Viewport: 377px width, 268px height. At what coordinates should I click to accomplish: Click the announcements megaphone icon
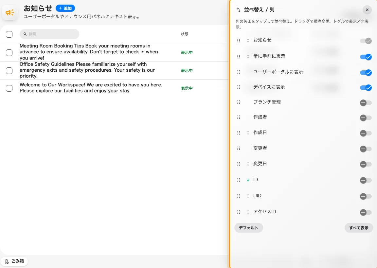(x=10, y=12)
